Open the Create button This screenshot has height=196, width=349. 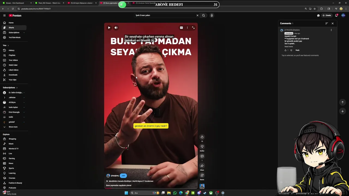pos(327,16)
